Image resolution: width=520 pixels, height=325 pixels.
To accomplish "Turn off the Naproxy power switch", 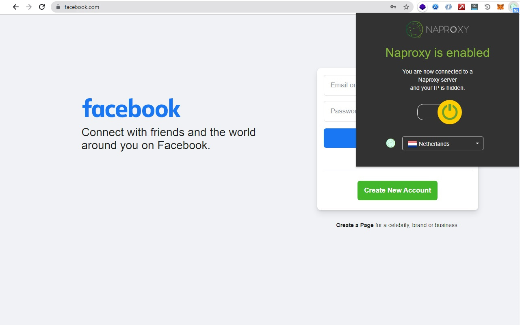I will point(440,112).
